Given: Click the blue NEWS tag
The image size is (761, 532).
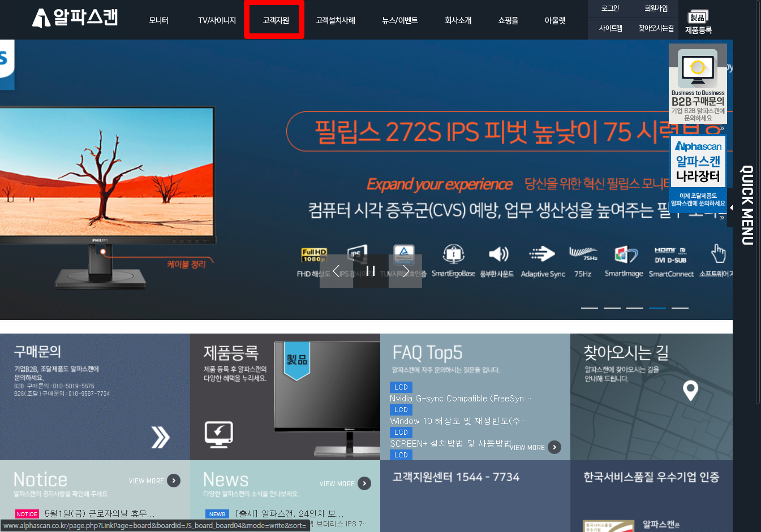Looking at the screenshot, I should point(217,514).
